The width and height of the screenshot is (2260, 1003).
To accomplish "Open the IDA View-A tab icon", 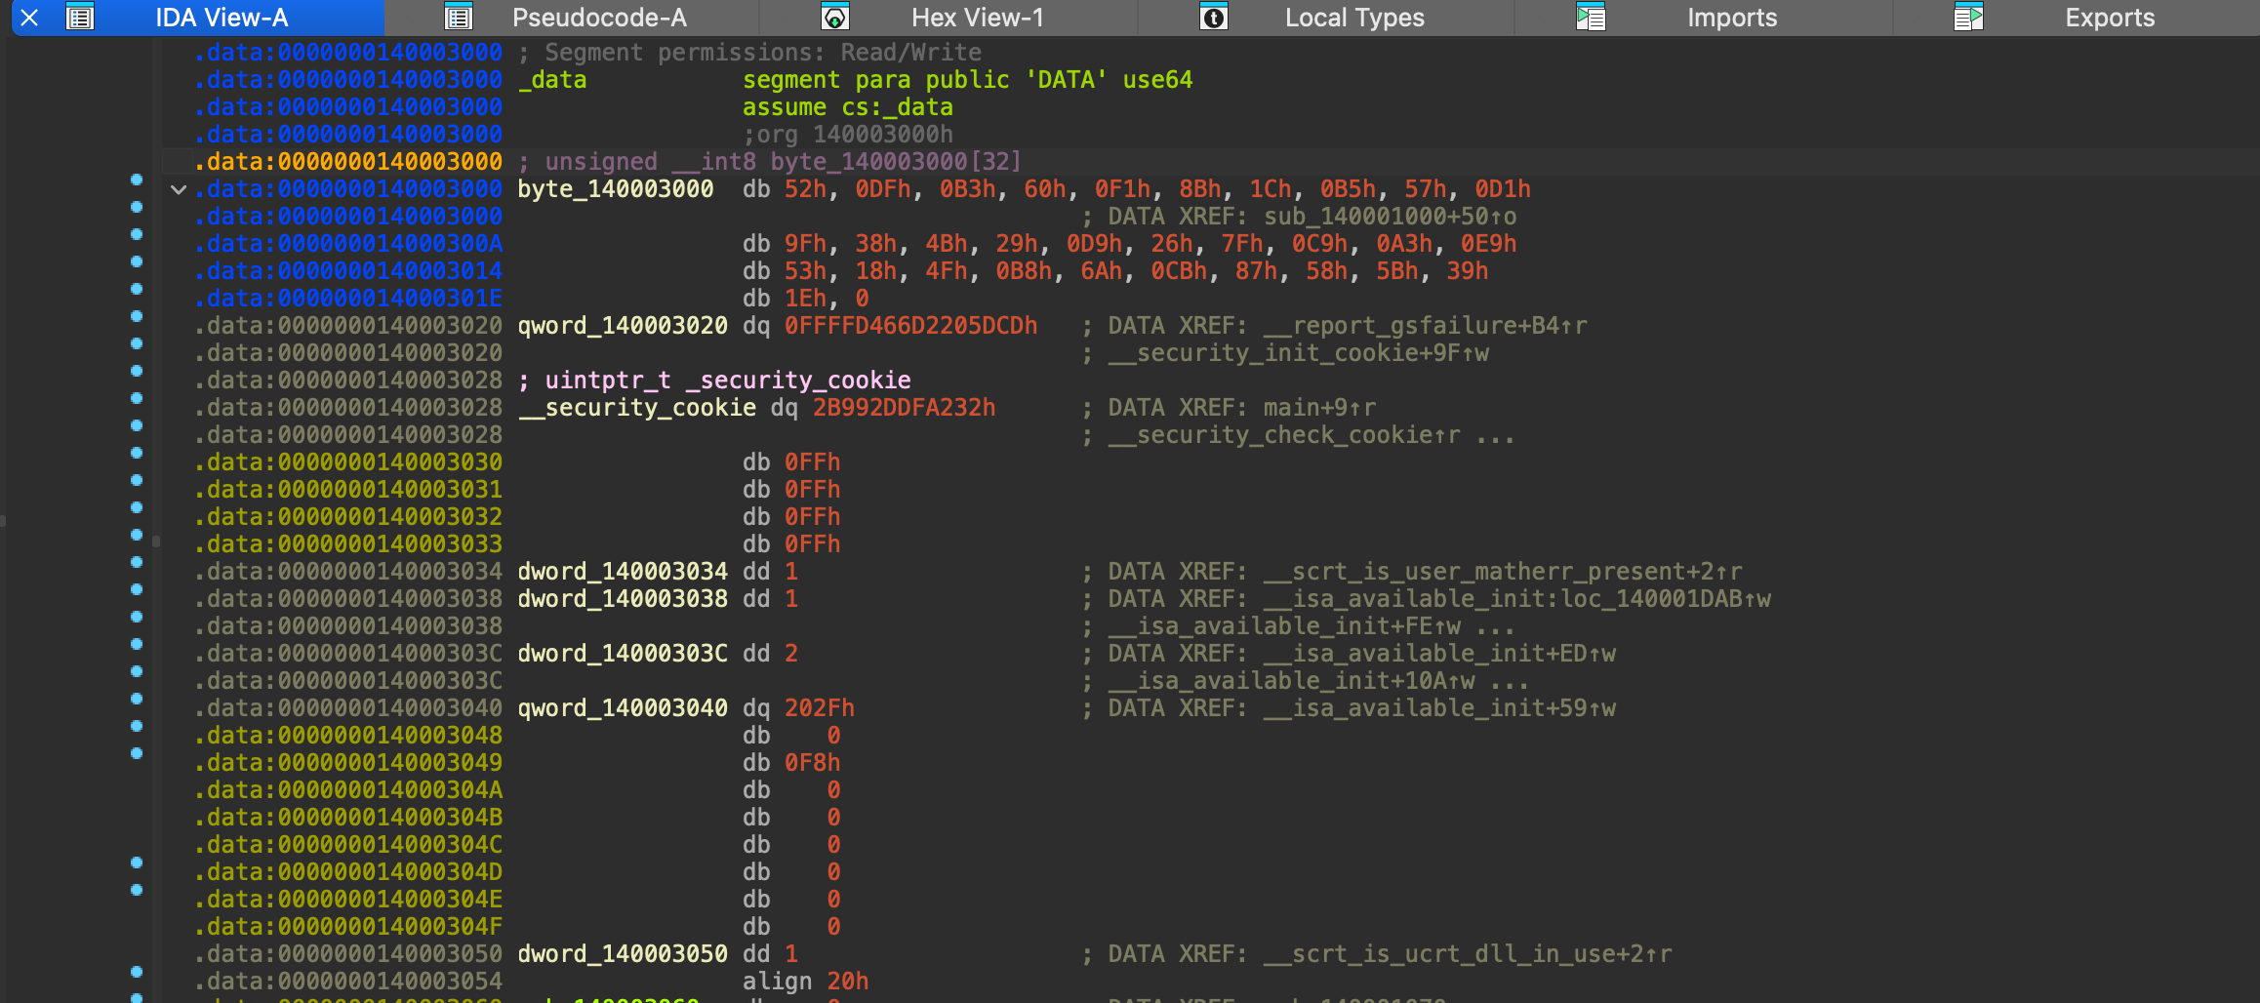I will click(80, 17).
